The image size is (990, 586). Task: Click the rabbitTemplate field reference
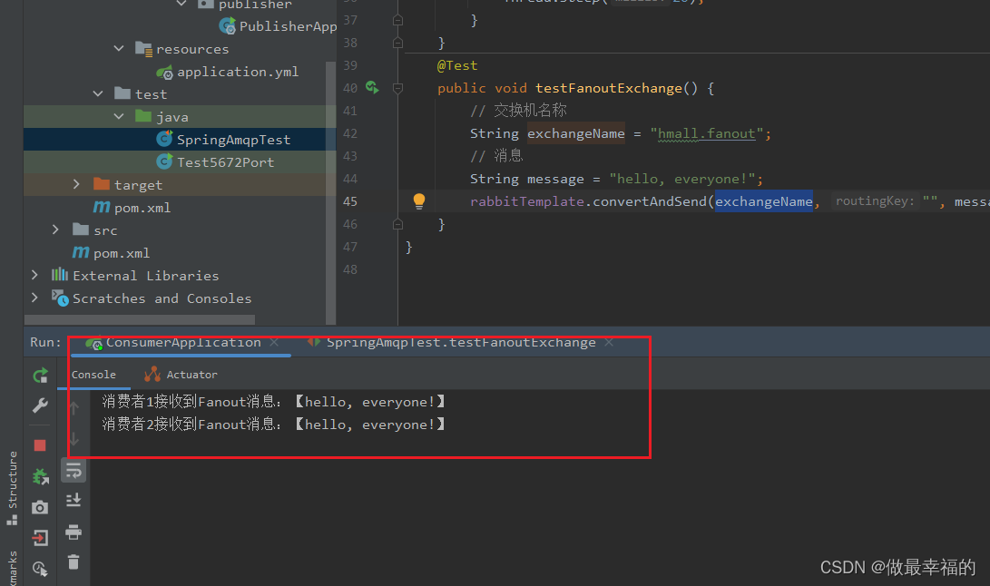pos(526,201)
